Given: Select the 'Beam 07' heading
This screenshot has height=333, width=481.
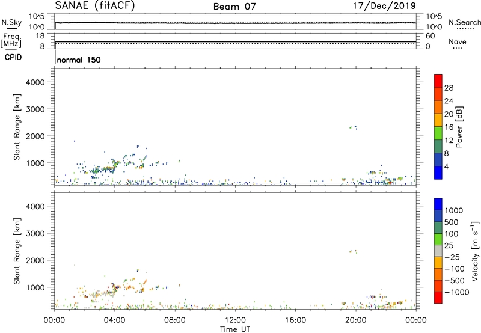Looking at the screenshot, I should click(x=234, y=7).
